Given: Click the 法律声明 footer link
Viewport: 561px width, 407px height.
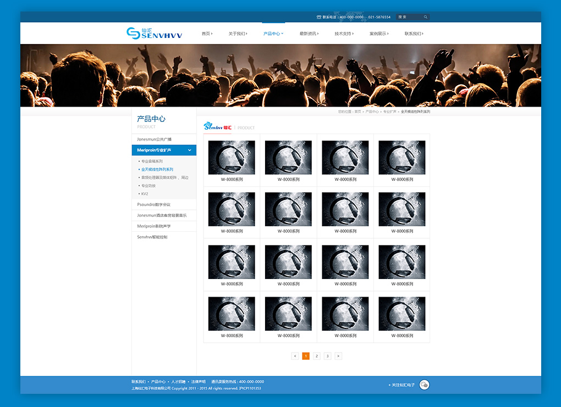Looking at the screenshot, I should pyautogui.click(x=198, y=382).
